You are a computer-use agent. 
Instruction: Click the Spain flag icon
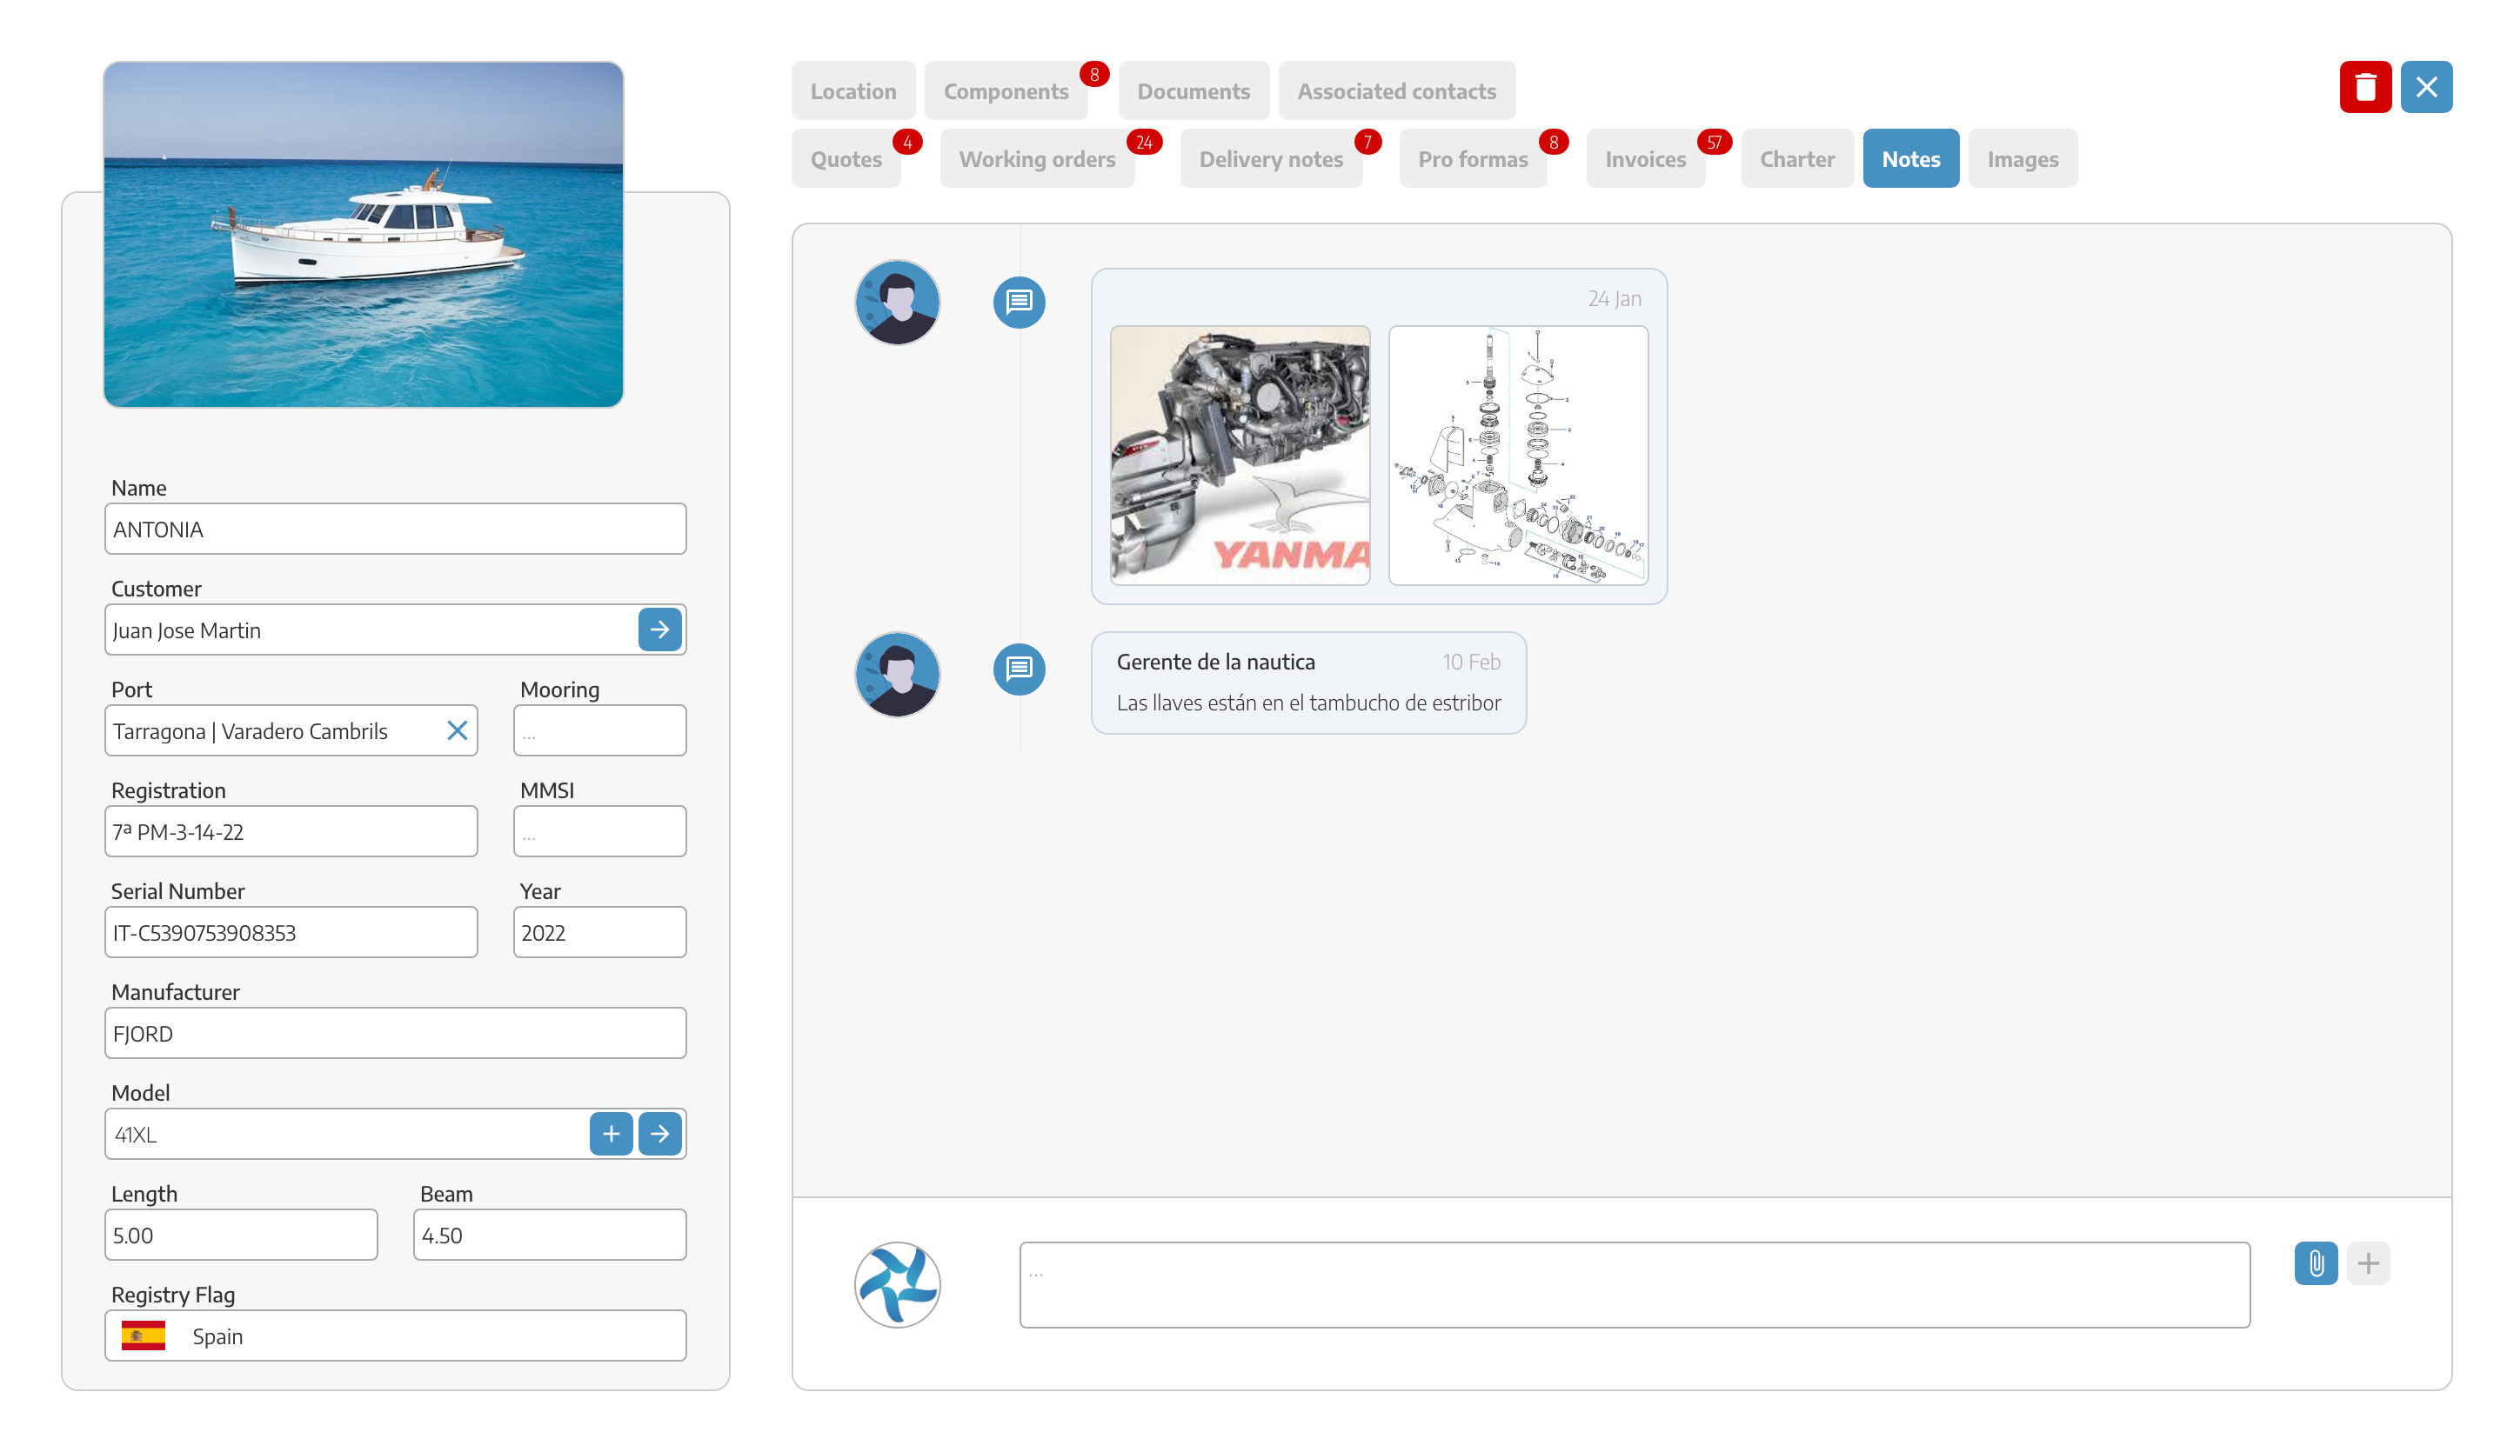tap(143, 1335)
